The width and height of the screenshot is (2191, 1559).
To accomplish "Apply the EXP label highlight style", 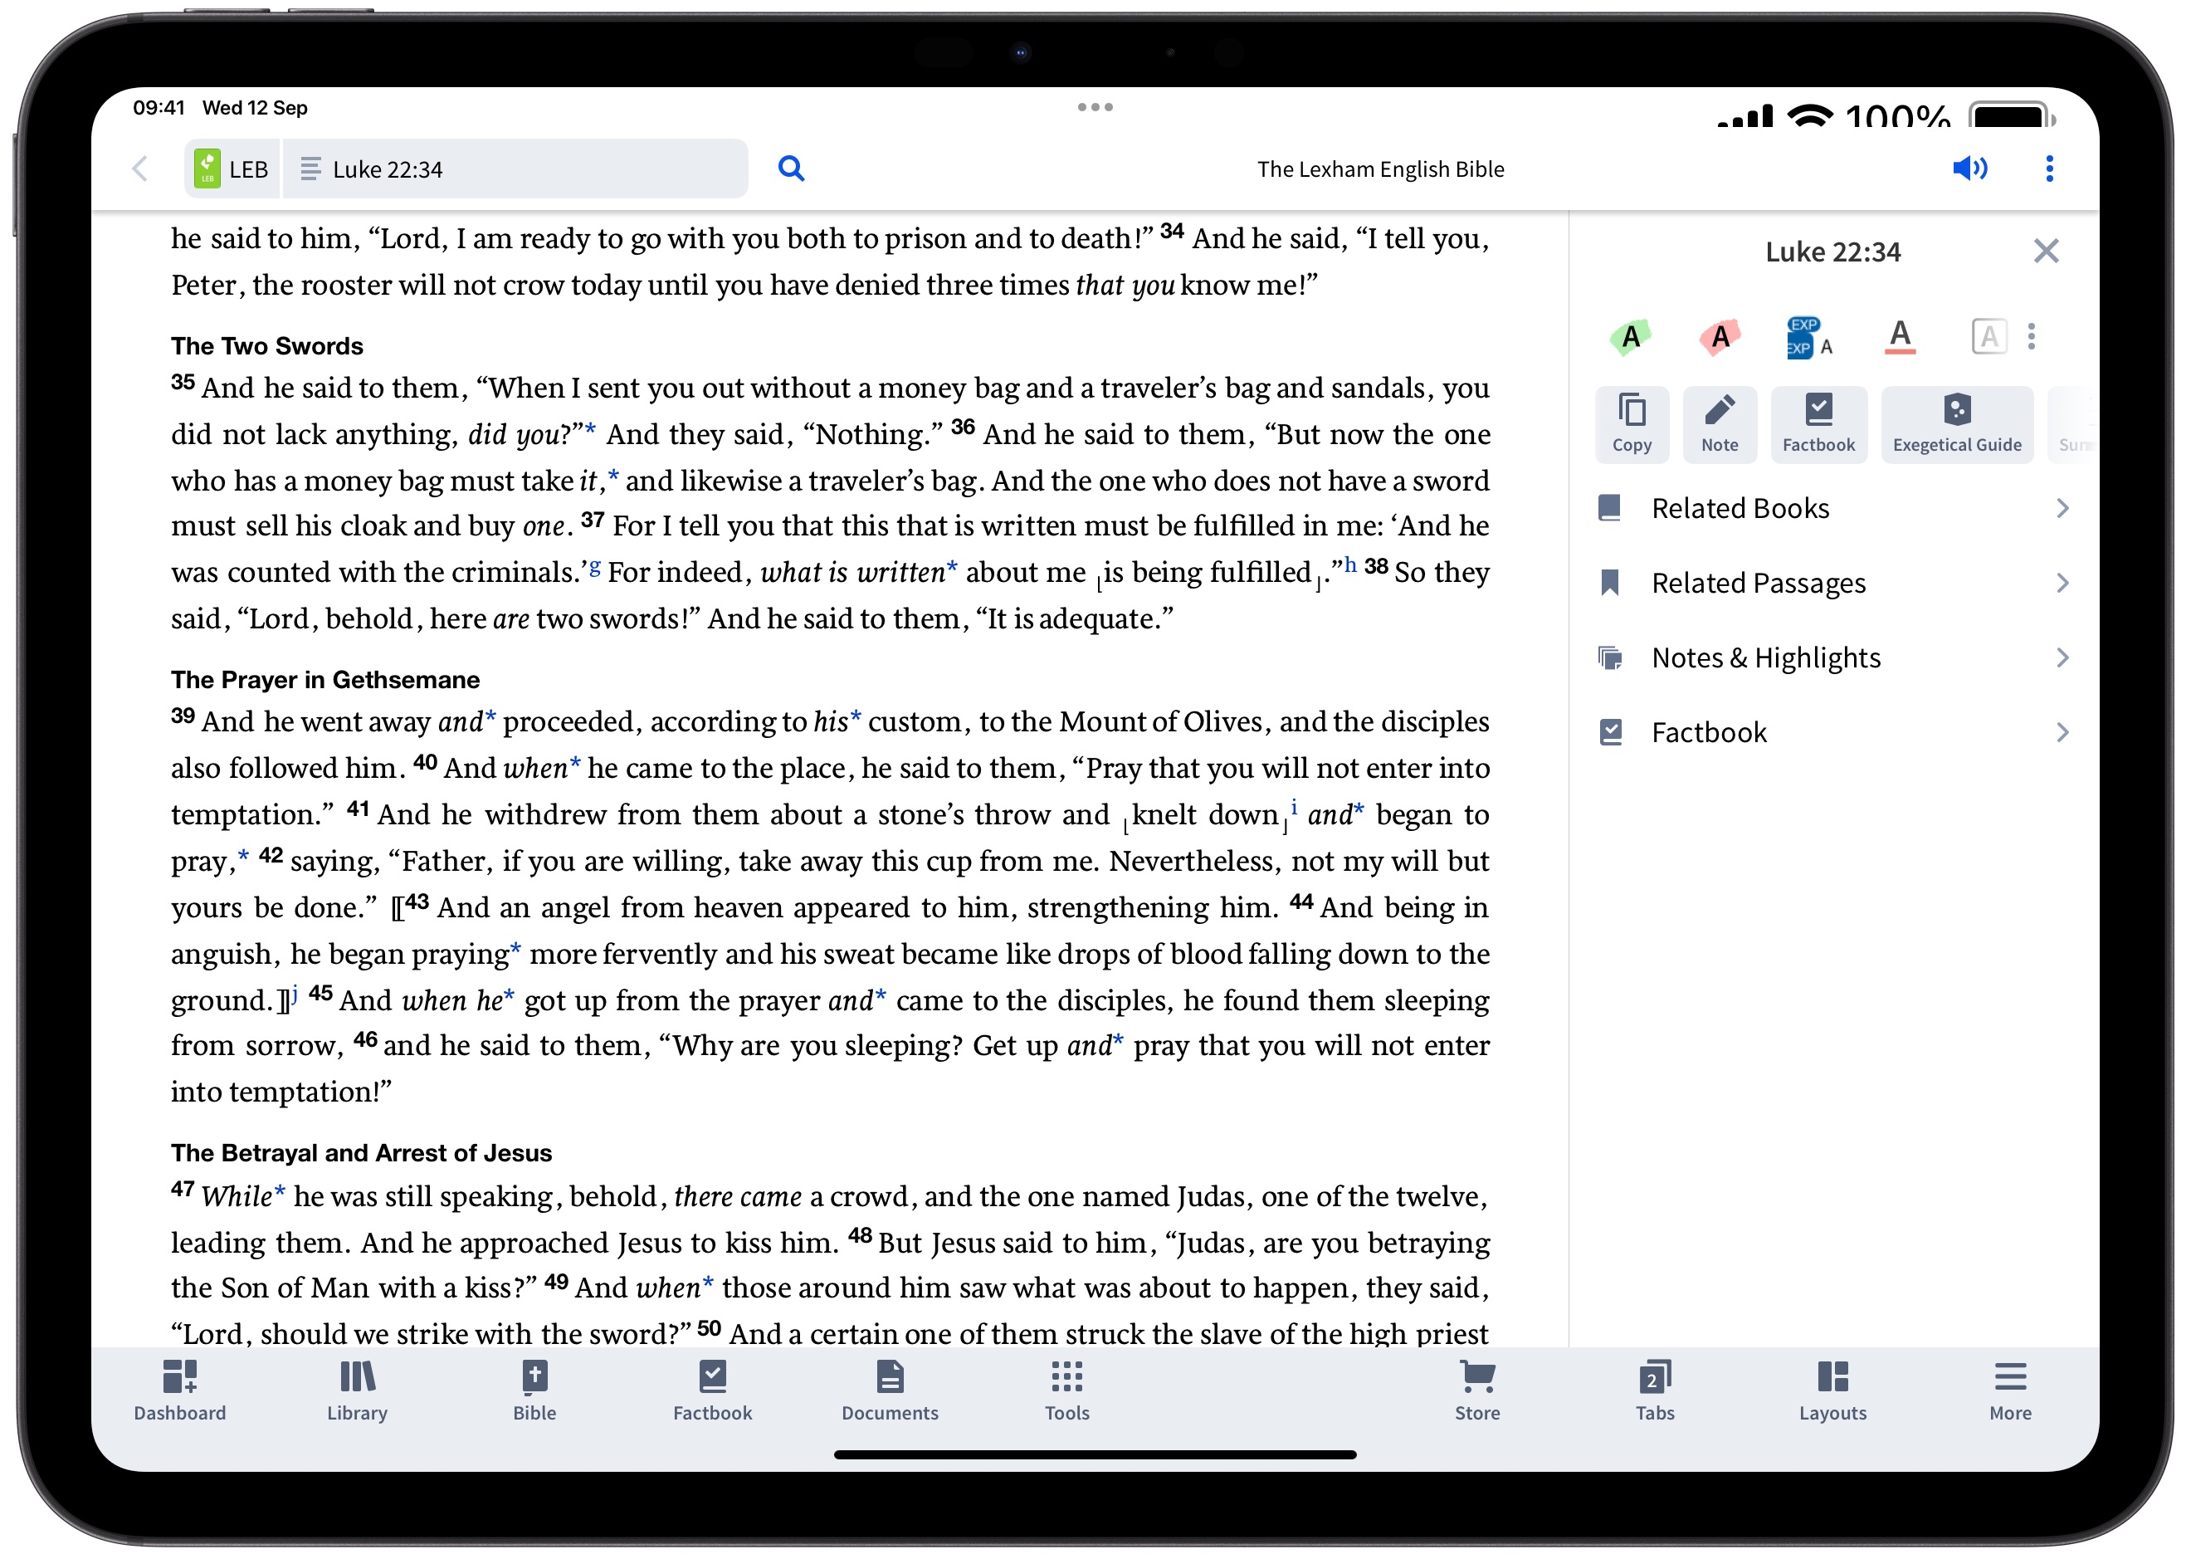I will 1809,337.
